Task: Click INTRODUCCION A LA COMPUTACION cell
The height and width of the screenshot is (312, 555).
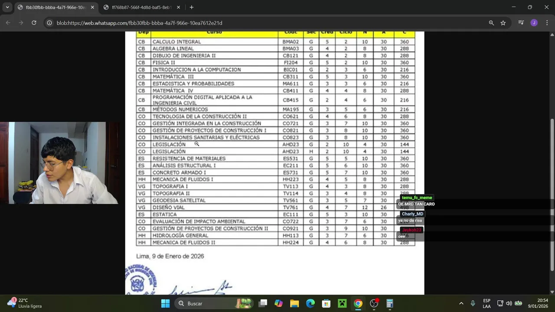Action: coord(214,69)
